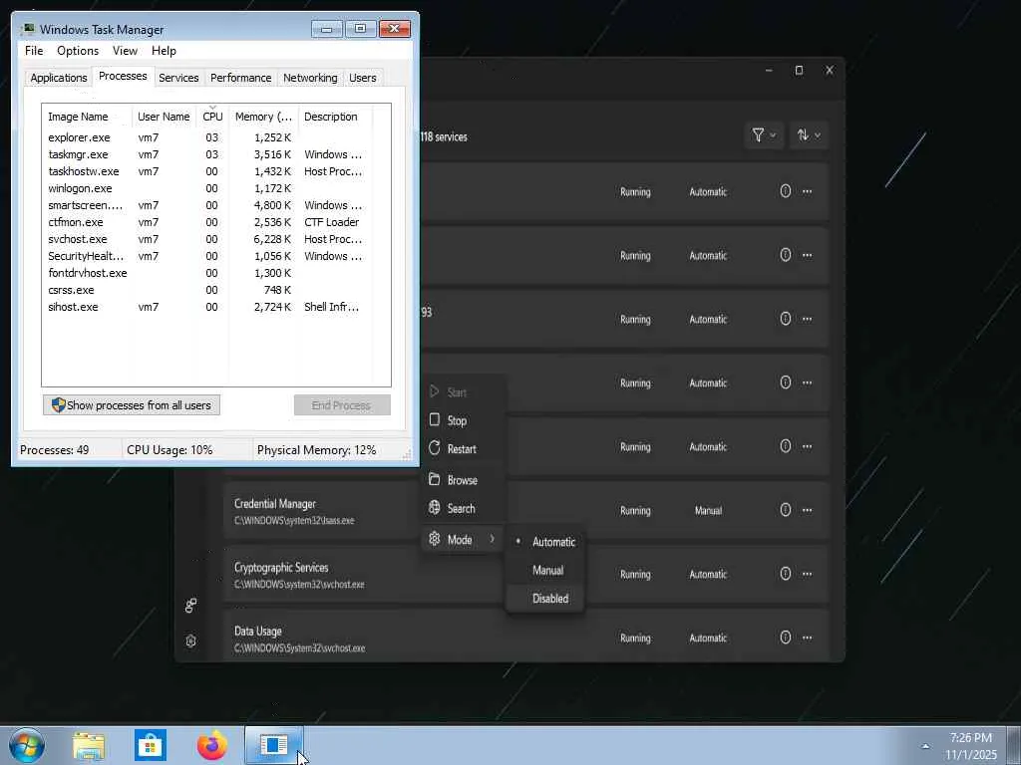Open more options for Credential Manager service
This screenshot has height=765, width=1021.
(x=808, y=510)
